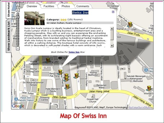Select hotel marker near Jalan Hang Jebat right
Viewport: 164px width, 123px height.
[149, 88]
